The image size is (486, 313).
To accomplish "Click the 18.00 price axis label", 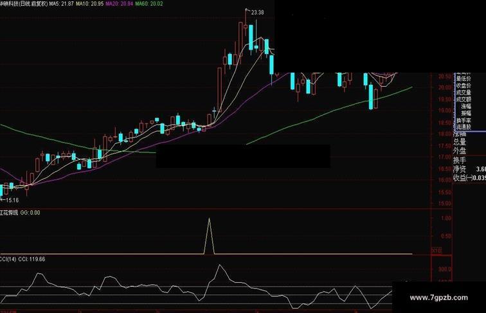I will click(445, 134).
